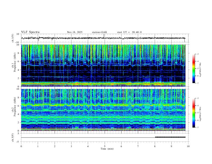Viewport: 212px width, 164px height.
Task: Click inside the ch.2 spectrogram panel
Action: 103,110
